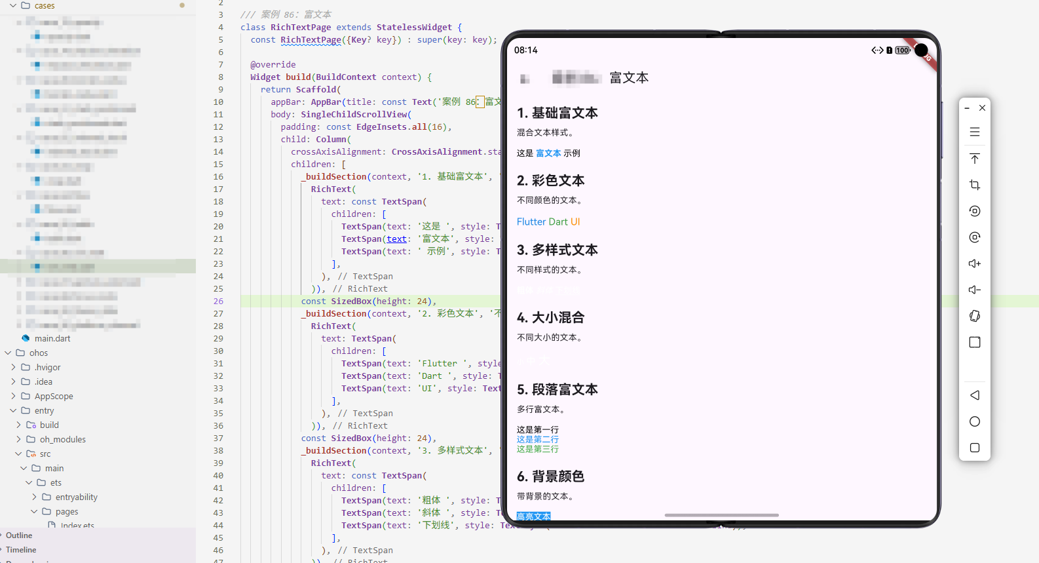Expand the entryability folder

tap(34, 497)
